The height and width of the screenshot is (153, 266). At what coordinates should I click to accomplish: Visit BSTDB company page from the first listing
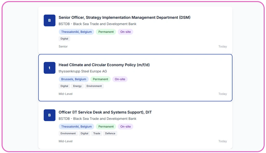pos(97,24)
